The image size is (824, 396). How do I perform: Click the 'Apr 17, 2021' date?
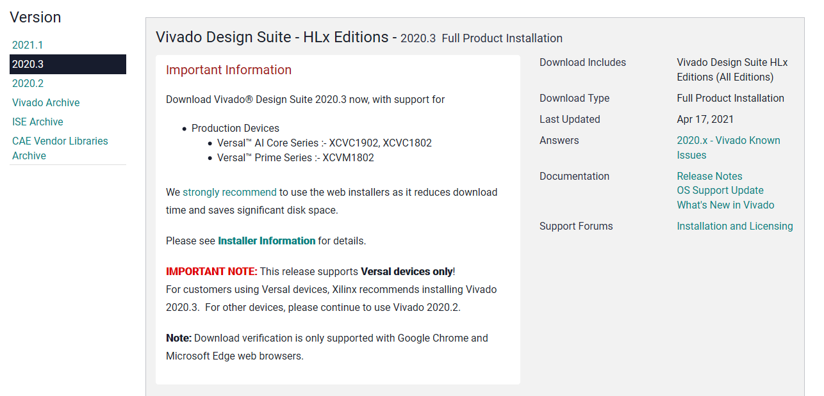(705, 119)
